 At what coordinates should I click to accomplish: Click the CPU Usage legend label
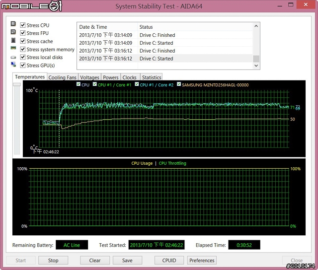click(x=142, y=163)
